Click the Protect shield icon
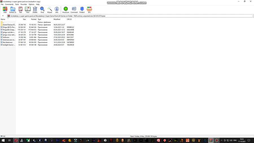 coord(82,10)
